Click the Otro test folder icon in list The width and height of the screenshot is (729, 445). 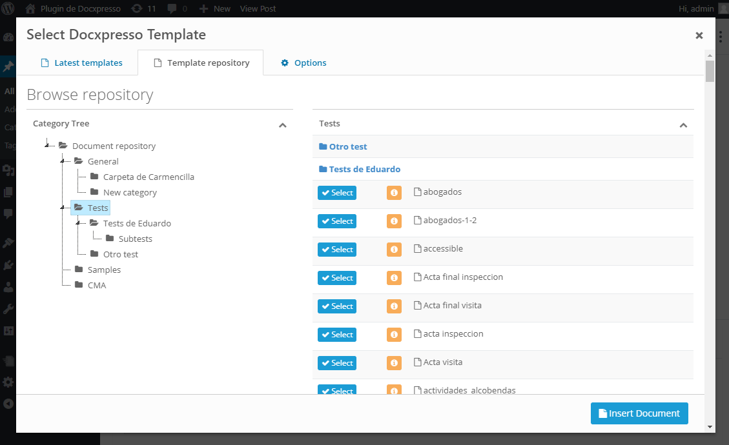tap(323, 146)
